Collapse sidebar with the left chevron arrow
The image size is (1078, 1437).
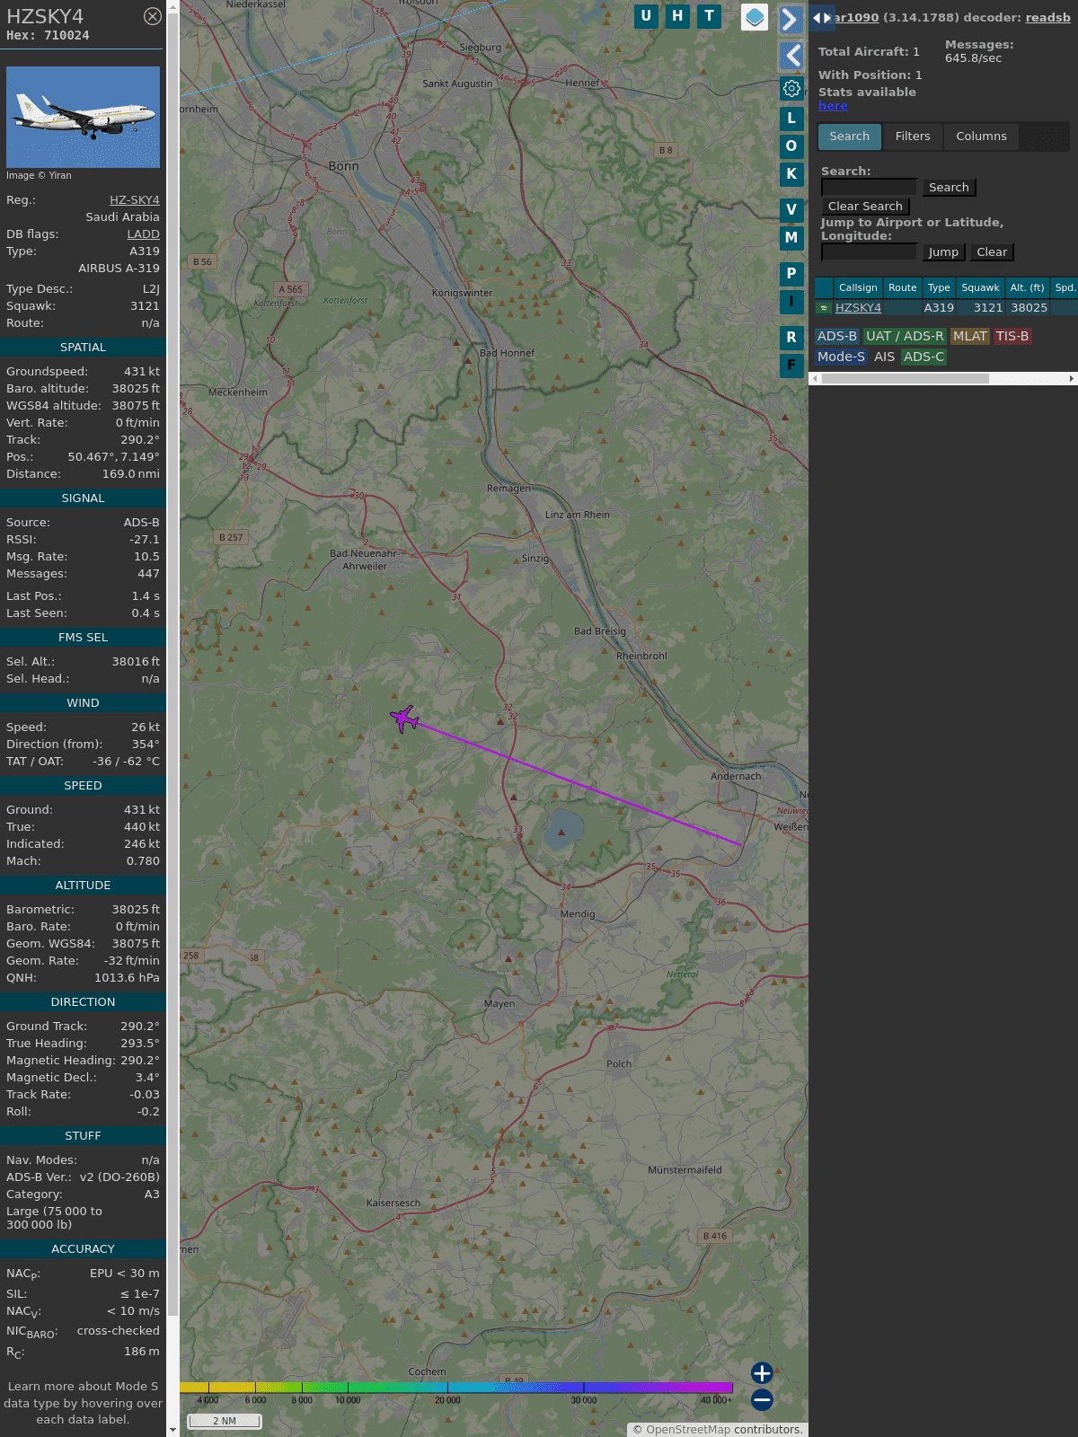coord(791,56)
